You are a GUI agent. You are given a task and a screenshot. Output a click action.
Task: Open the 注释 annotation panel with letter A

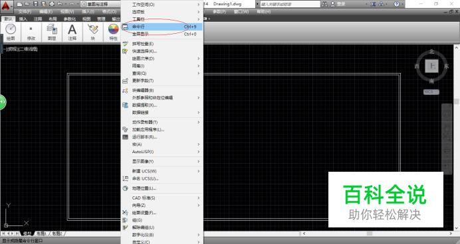click(72, 32)
